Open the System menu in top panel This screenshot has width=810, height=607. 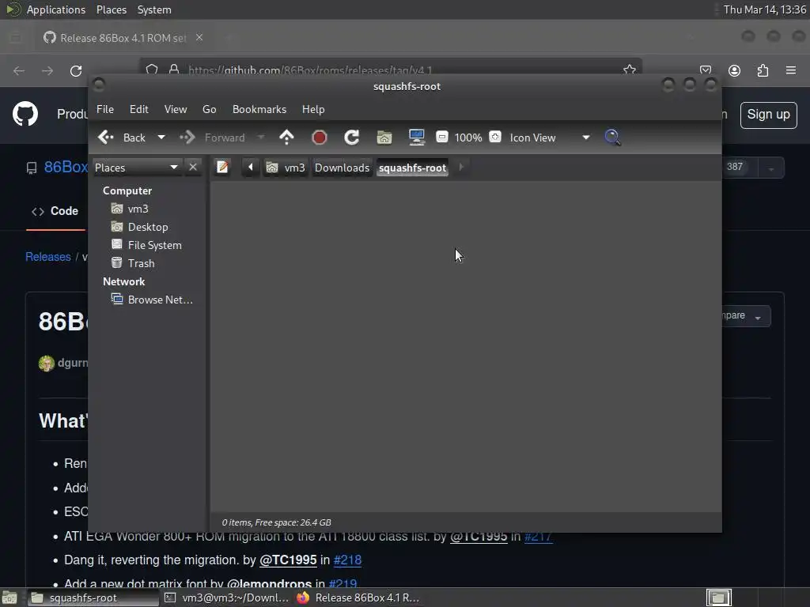[154, 9]
